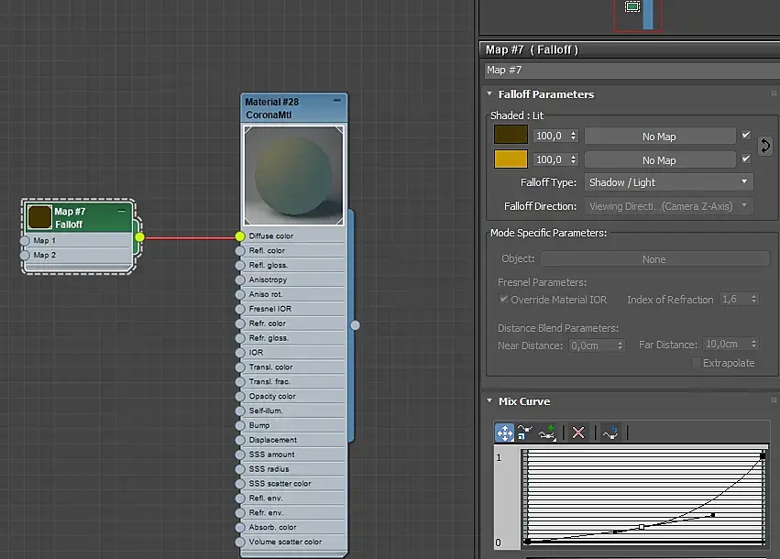Click the first No Map button
This screenshot has height=559, width=780.
click(659, 137)
